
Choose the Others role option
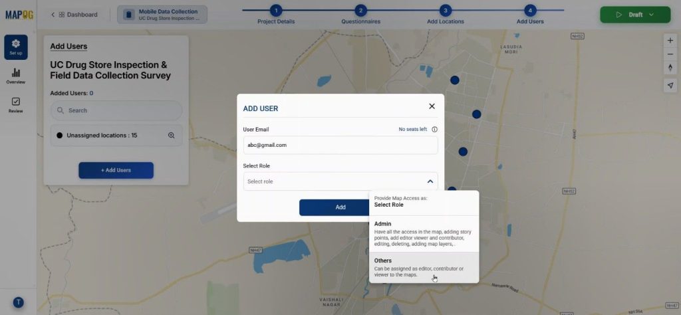tap(424, 267)
